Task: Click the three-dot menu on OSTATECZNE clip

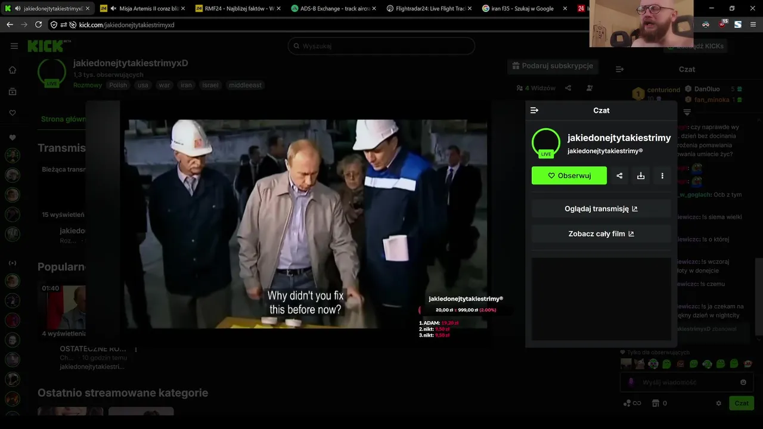Action: coord(136,350)
